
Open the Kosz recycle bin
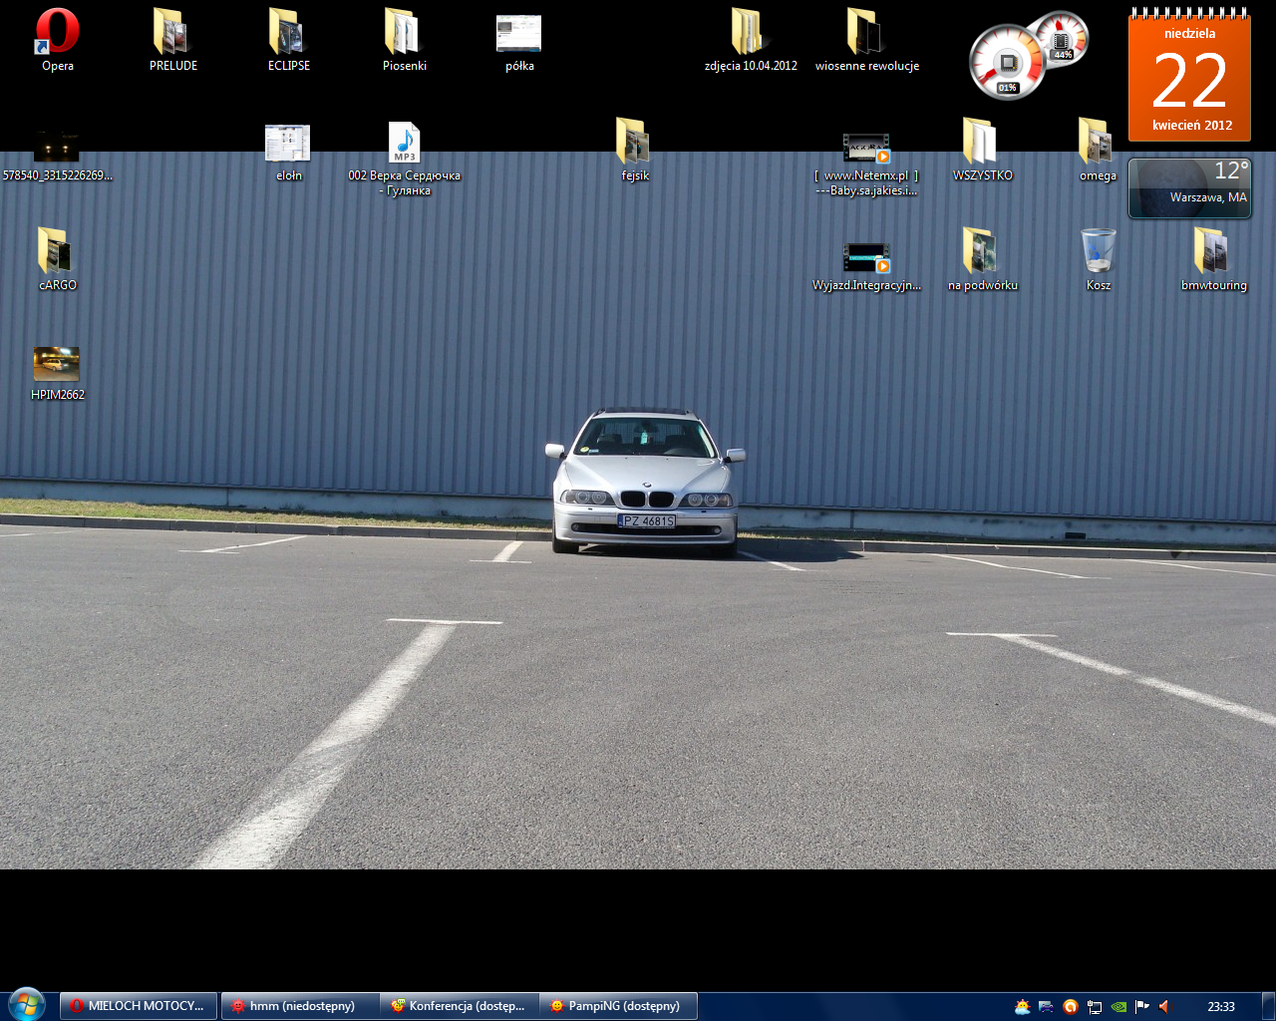pos(1098,259)
